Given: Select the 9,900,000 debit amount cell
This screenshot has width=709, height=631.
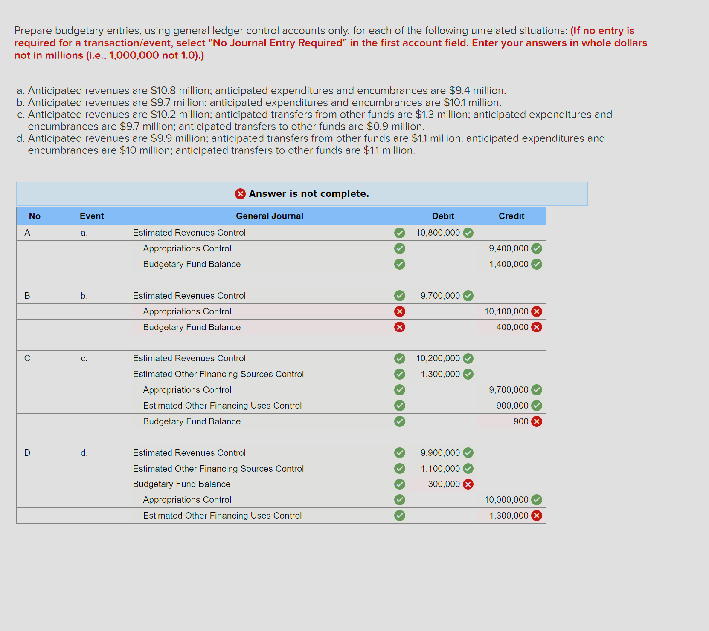Looking at the screenshot, I should [439, 453].
